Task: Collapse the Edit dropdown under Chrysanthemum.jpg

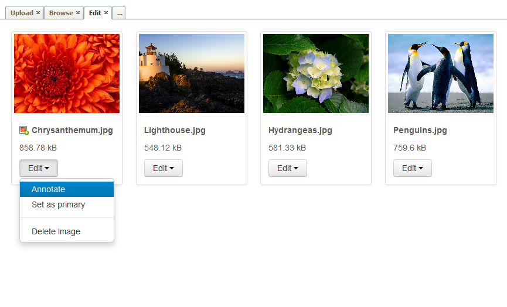Action: (x=39, y=168)
